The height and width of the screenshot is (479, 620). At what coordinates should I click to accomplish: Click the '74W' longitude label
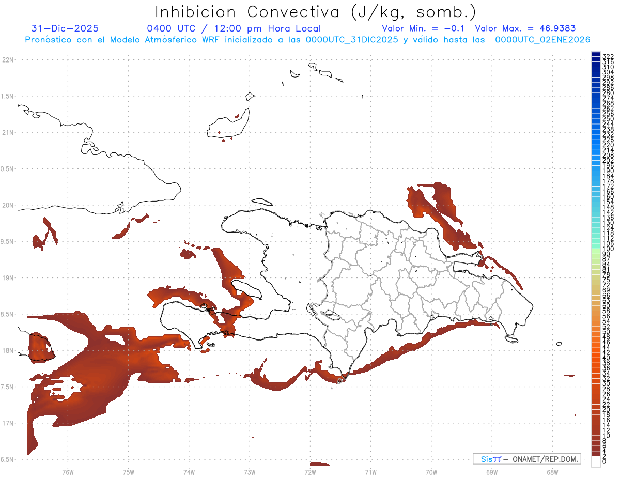189,472
